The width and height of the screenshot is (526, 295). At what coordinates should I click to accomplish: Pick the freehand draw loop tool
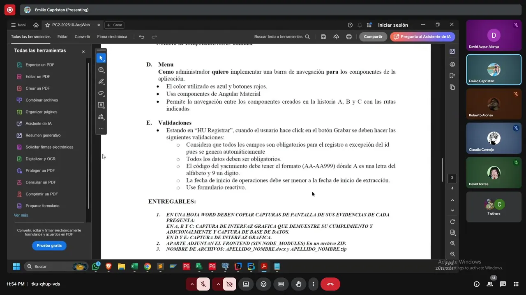(x=101, y=93)
